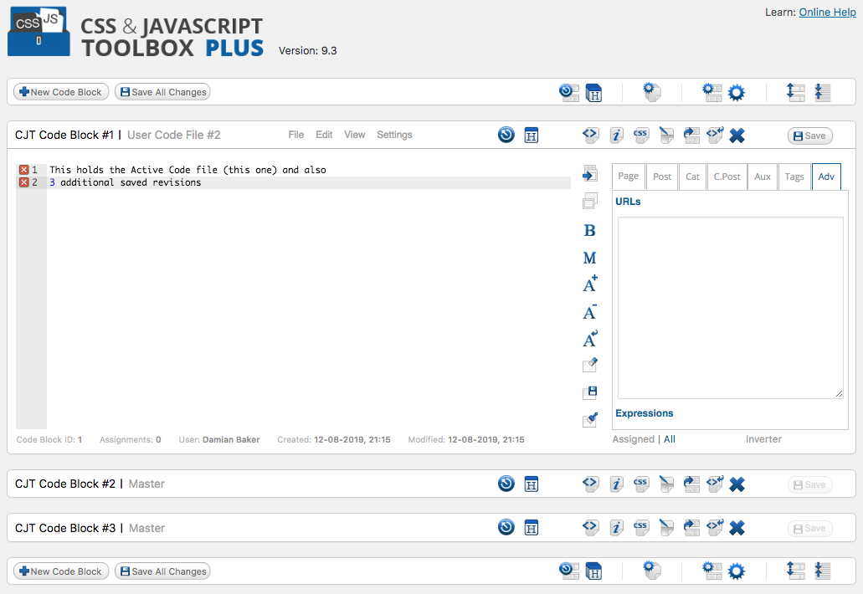Click the collapse all blocks icon in top toolbar
This screenshot has width=863, height=594.
click(x=821, y=93)
